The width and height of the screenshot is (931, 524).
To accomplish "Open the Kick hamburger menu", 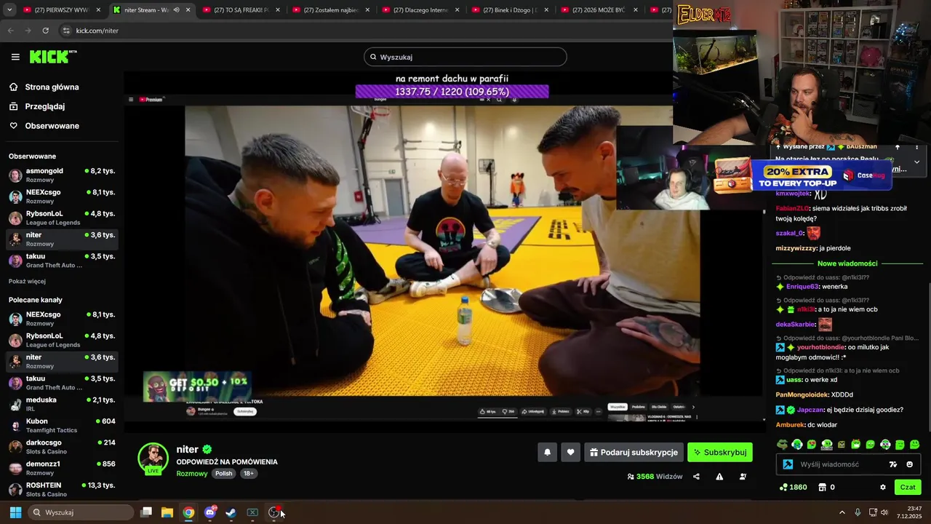I will tap(15, 57).
